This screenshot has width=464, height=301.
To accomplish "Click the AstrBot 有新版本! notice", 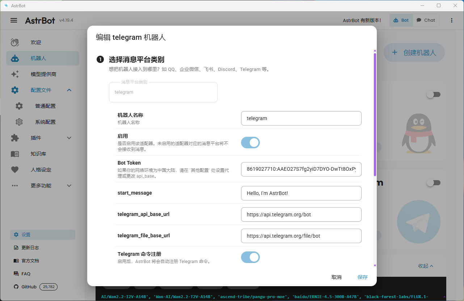I will pos(362,20).
